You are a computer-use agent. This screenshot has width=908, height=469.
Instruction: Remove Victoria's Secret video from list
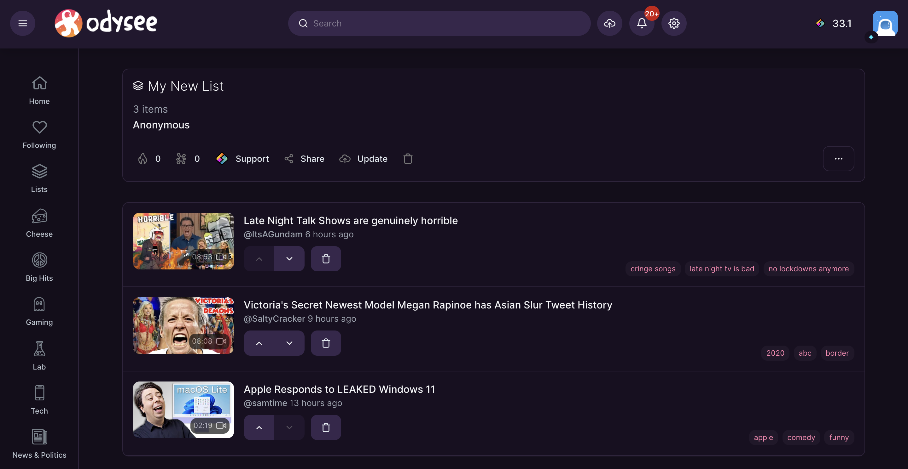tap(326, 343)
